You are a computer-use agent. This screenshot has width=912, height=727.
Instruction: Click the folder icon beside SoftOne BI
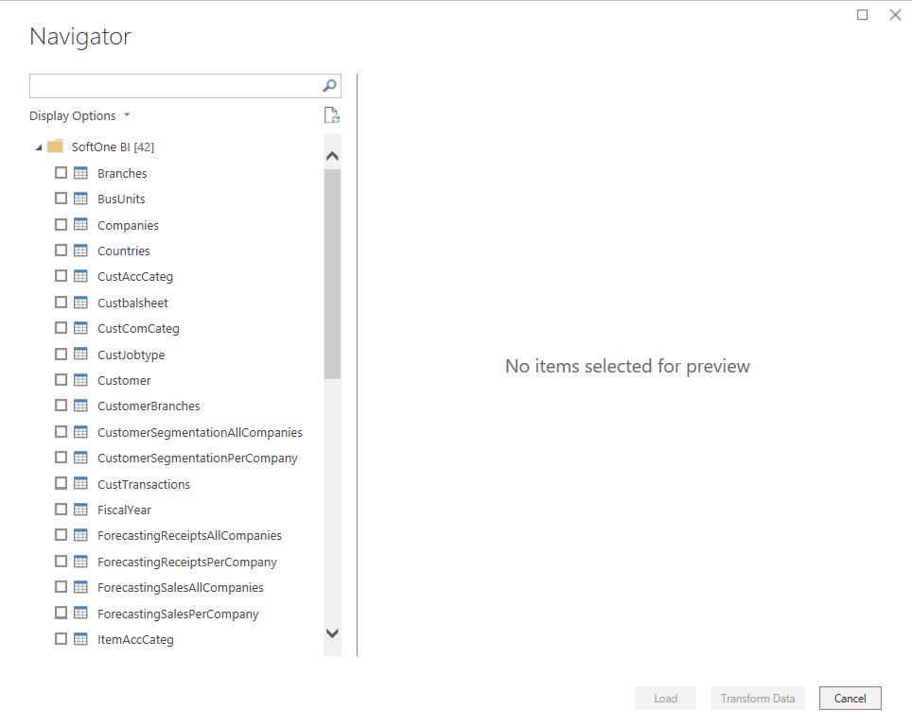pyautogui.click(x=57, y=147)
